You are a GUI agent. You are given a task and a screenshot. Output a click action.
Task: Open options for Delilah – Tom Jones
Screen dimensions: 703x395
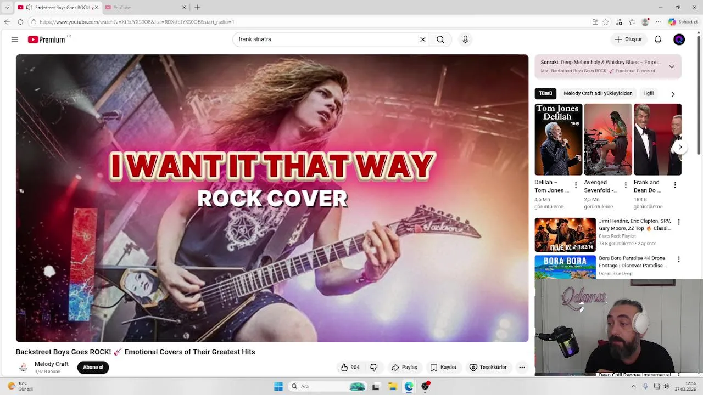coord(576,185)
